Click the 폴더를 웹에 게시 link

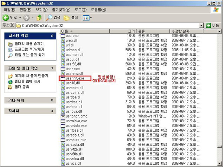[28, 81]
